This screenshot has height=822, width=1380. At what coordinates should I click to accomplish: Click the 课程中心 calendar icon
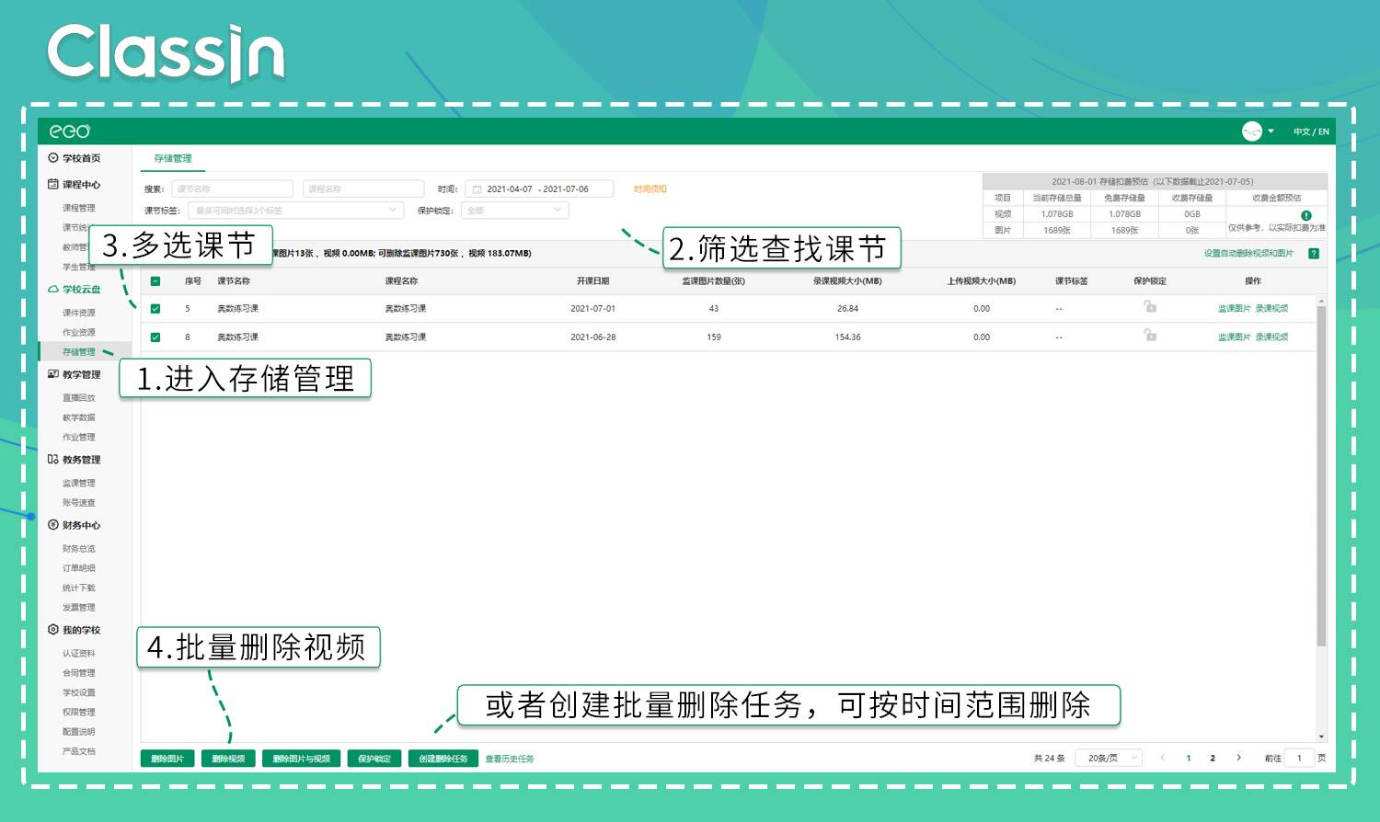[53, 184]
